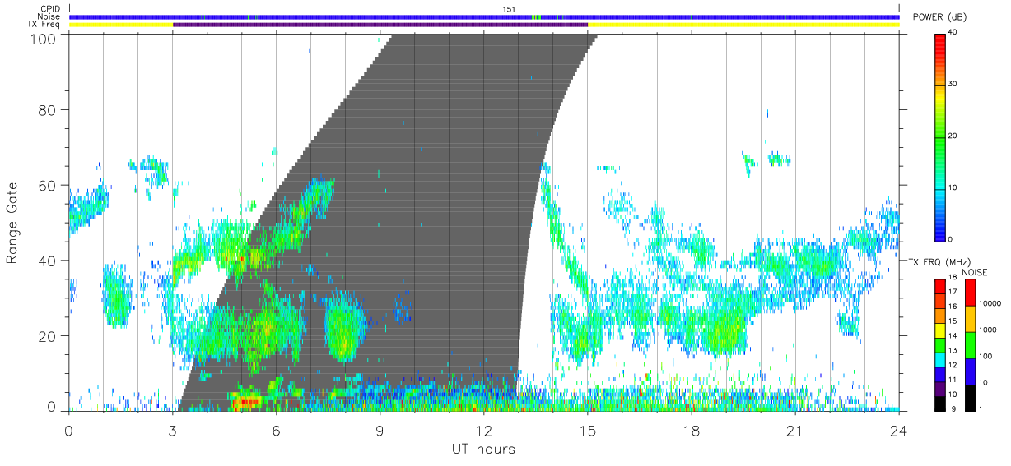The width and height of the screenshot is (1011, 466).
Task: Click the TX Freq row label
Action: [43, 25]
